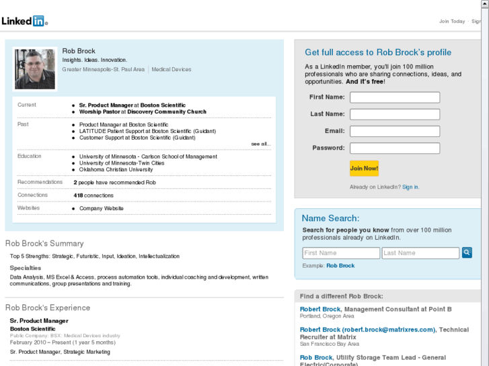Click Customer Support at Boston Scientific (Guidant)
Viewport: 489px width, 366px height.
click(x=137, y=138)
